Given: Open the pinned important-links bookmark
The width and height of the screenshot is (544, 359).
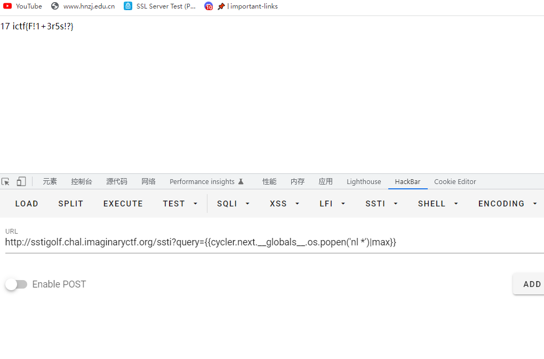Looking at the screenshot, I should (248, 6).
